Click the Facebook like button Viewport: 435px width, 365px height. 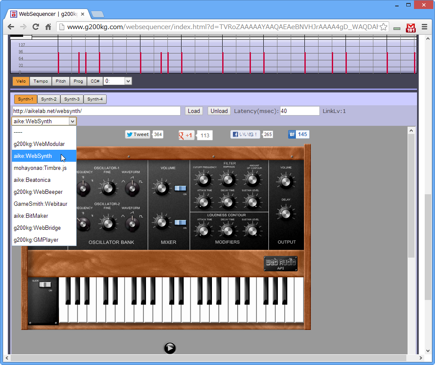(x=245, y=134)
